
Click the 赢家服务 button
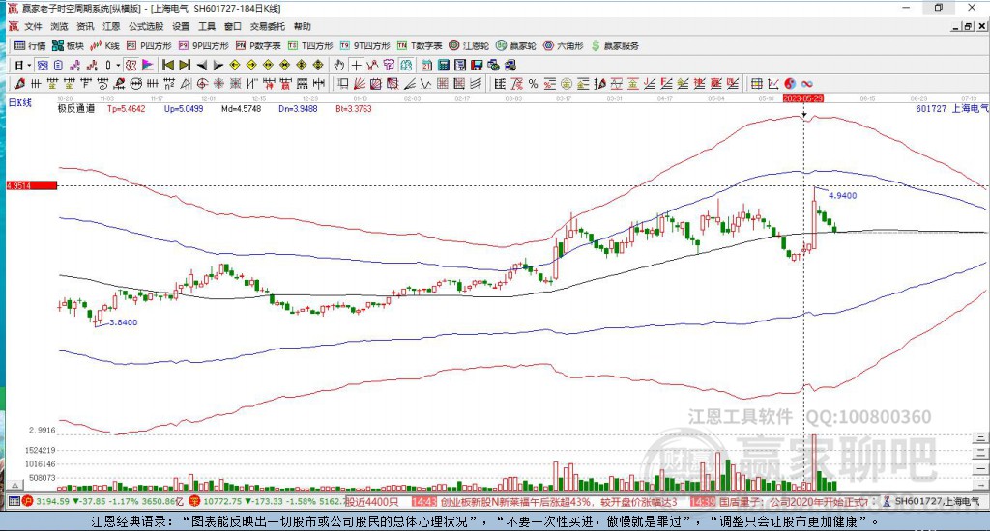point(615,45)
